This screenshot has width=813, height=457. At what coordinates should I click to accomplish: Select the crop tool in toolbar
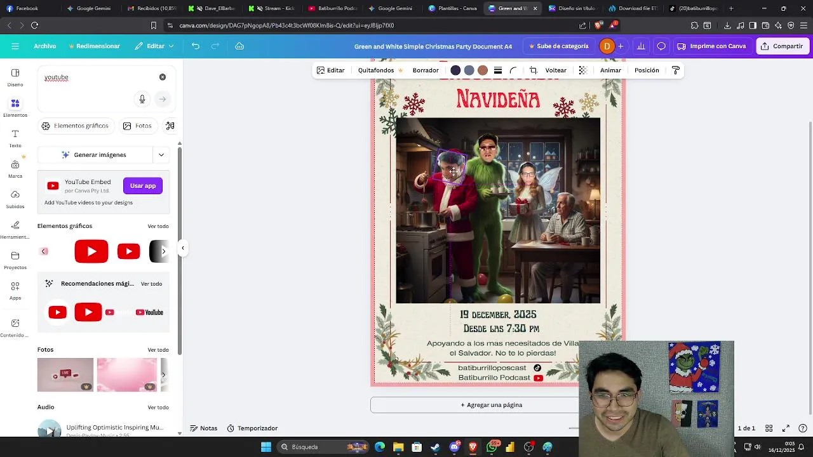534,70
